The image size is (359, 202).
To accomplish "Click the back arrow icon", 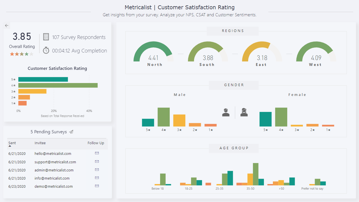I will 7,26.
